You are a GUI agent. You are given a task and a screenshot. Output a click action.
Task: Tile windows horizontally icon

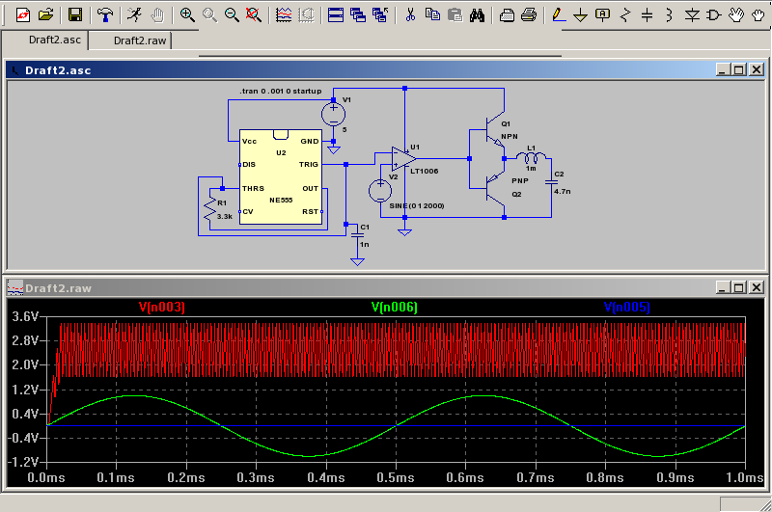(335, 14)
